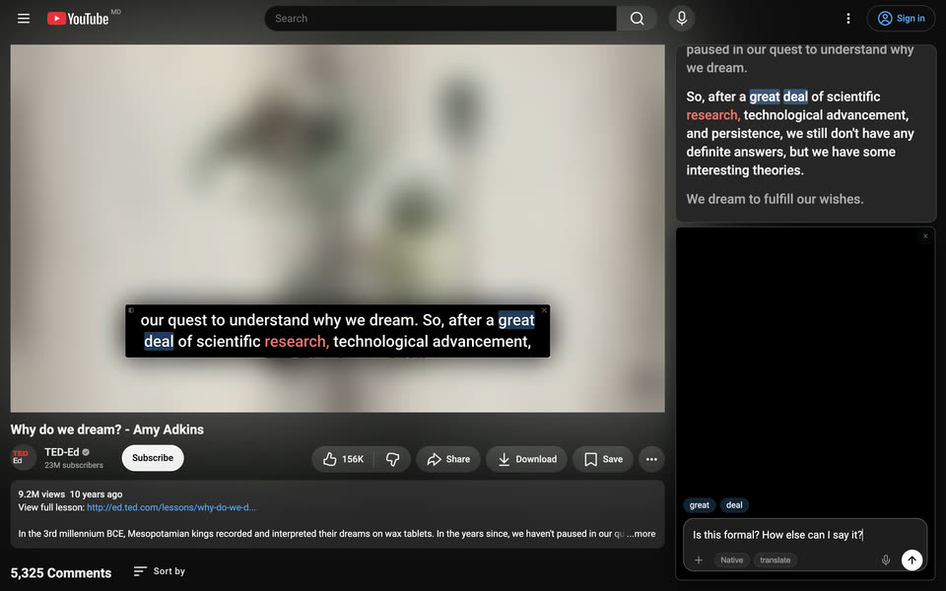The image size is (946, 591).
Task: Toggle the translate chip
Action: pyautogui.click(x=776, y=560)
